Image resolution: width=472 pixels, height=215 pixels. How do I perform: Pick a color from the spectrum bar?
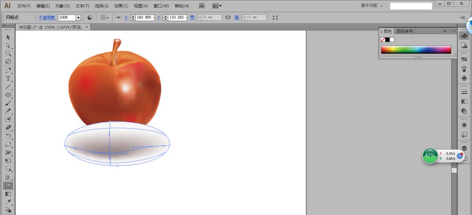click(415, 50)
